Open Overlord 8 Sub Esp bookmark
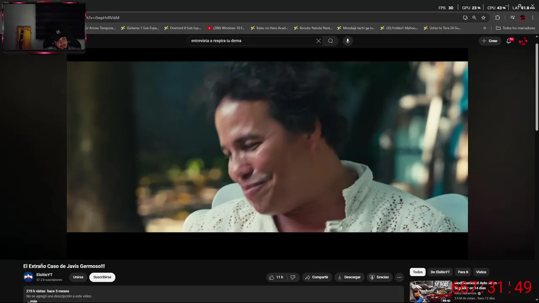Image resolution: width=539 pixels, height=303 pixels. [182, 28]
